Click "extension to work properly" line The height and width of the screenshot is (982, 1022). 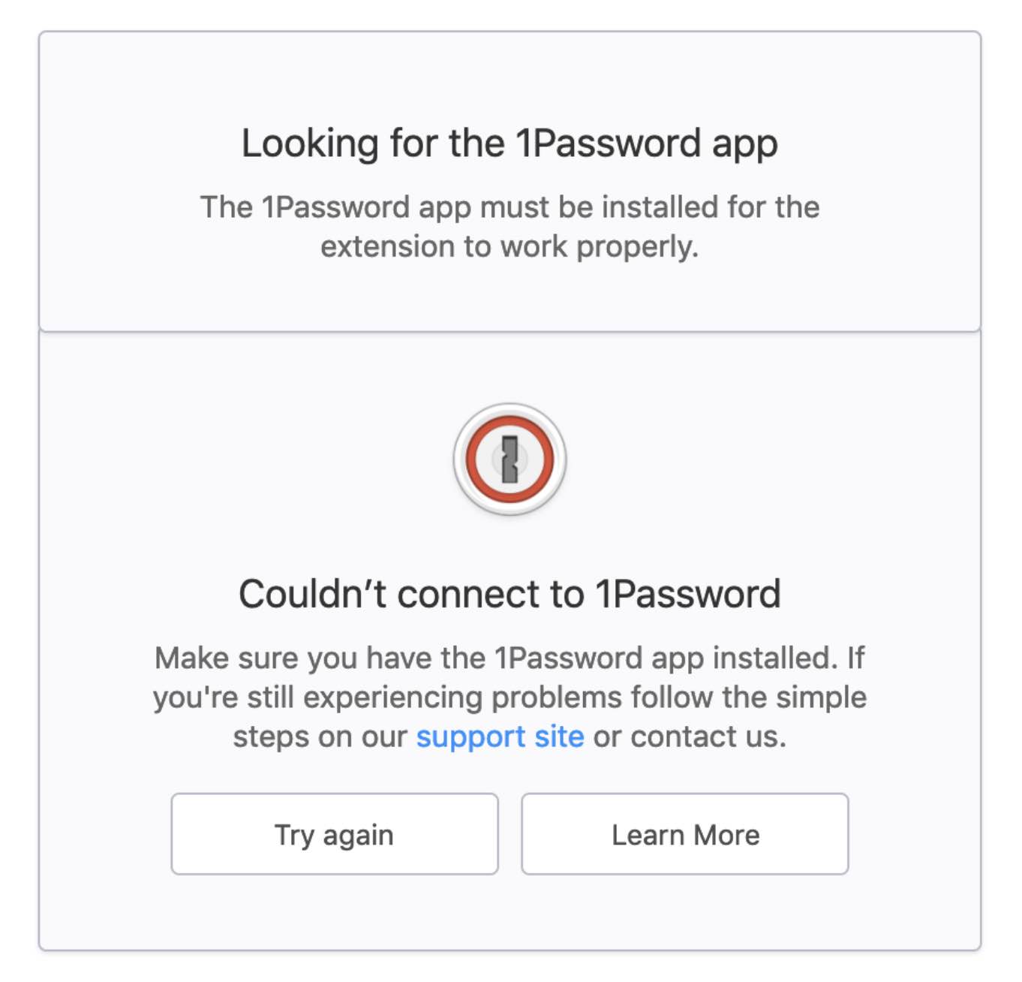[509, 247]
